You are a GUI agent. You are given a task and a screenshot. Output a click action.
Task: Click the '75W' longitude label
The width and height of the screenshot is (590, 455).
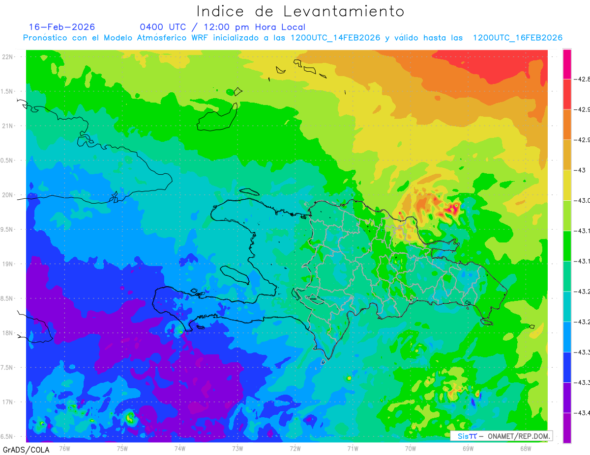pos(122,448)
